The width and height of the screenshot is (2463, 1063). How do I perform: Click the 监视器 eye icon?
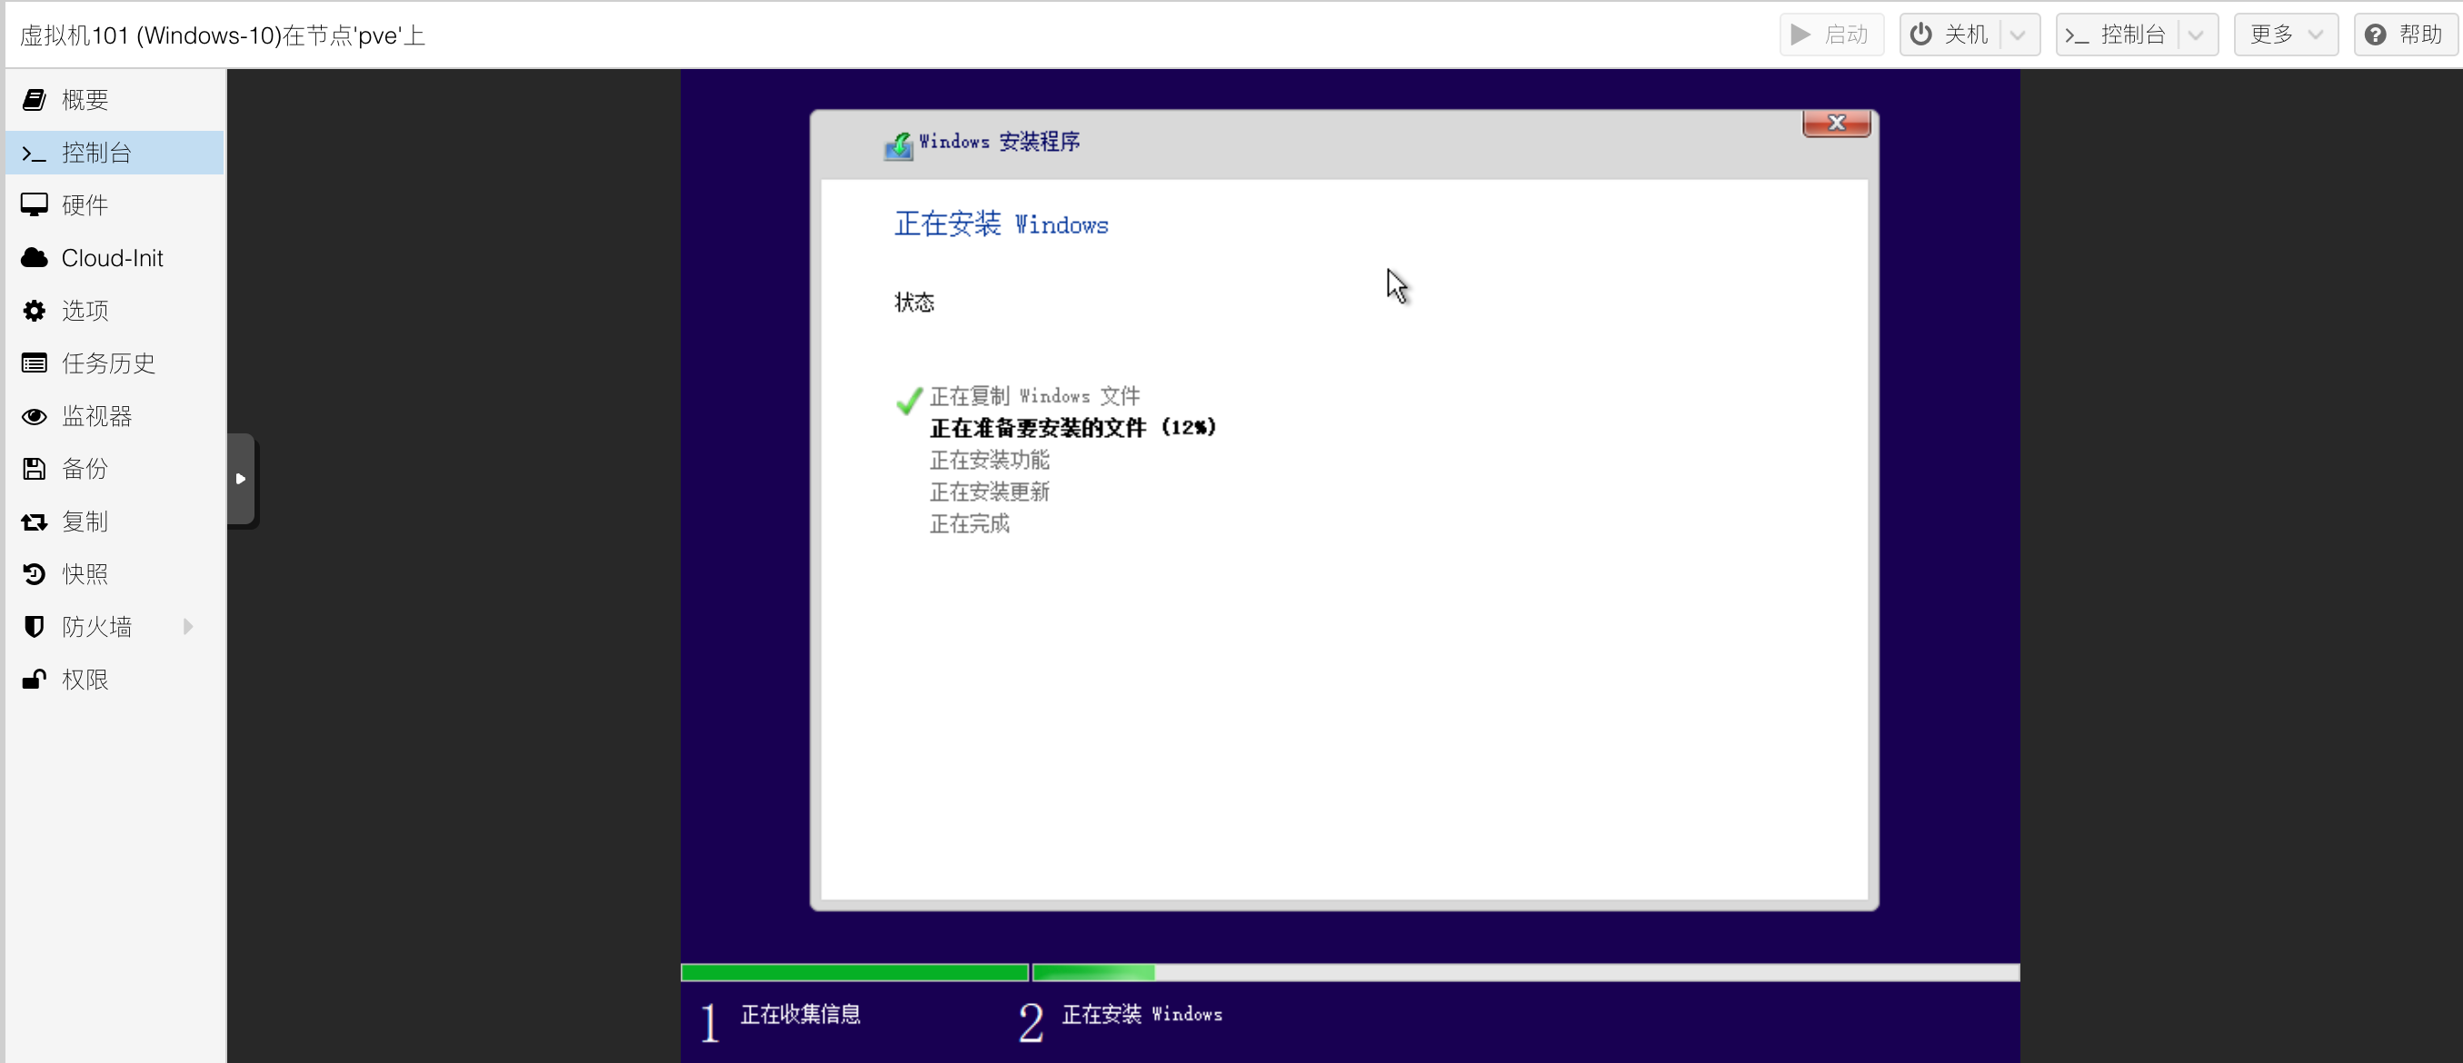[35, 416]
